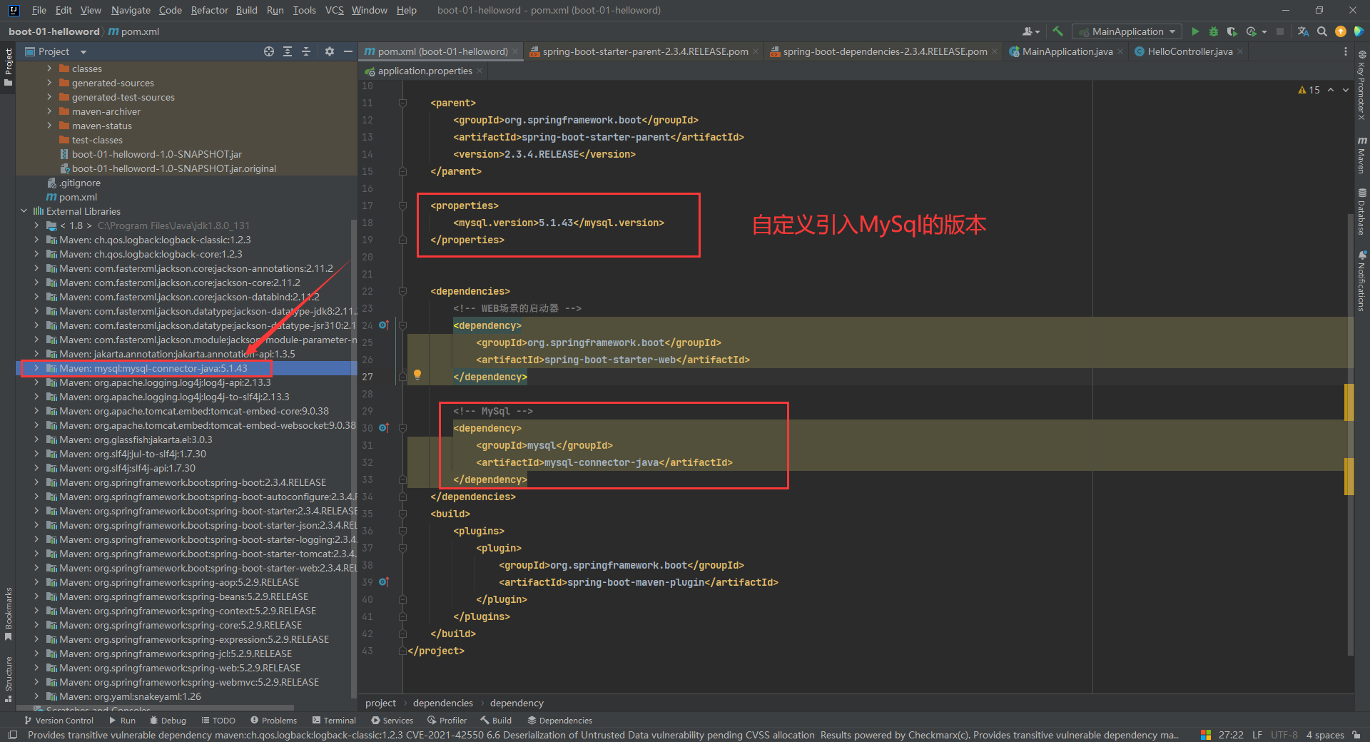
Task: Start debugging with the bug icon
Action: [1213, 31]
